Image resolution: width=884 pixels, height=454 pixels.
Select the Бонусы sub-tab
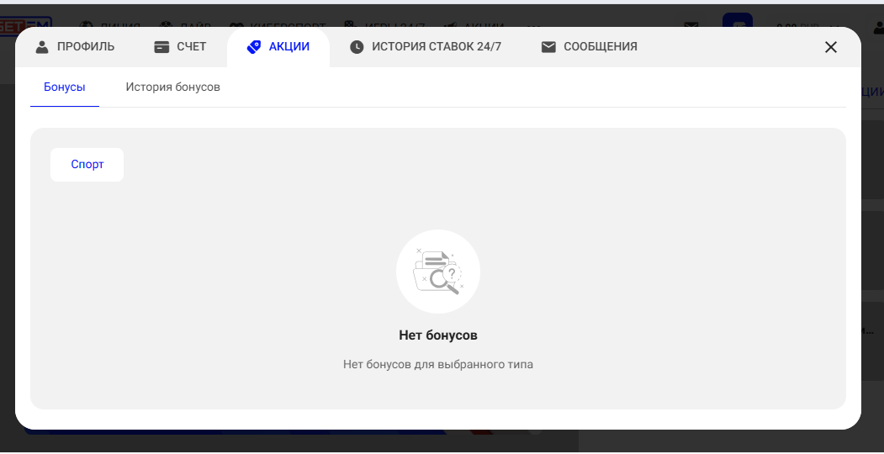65,87
